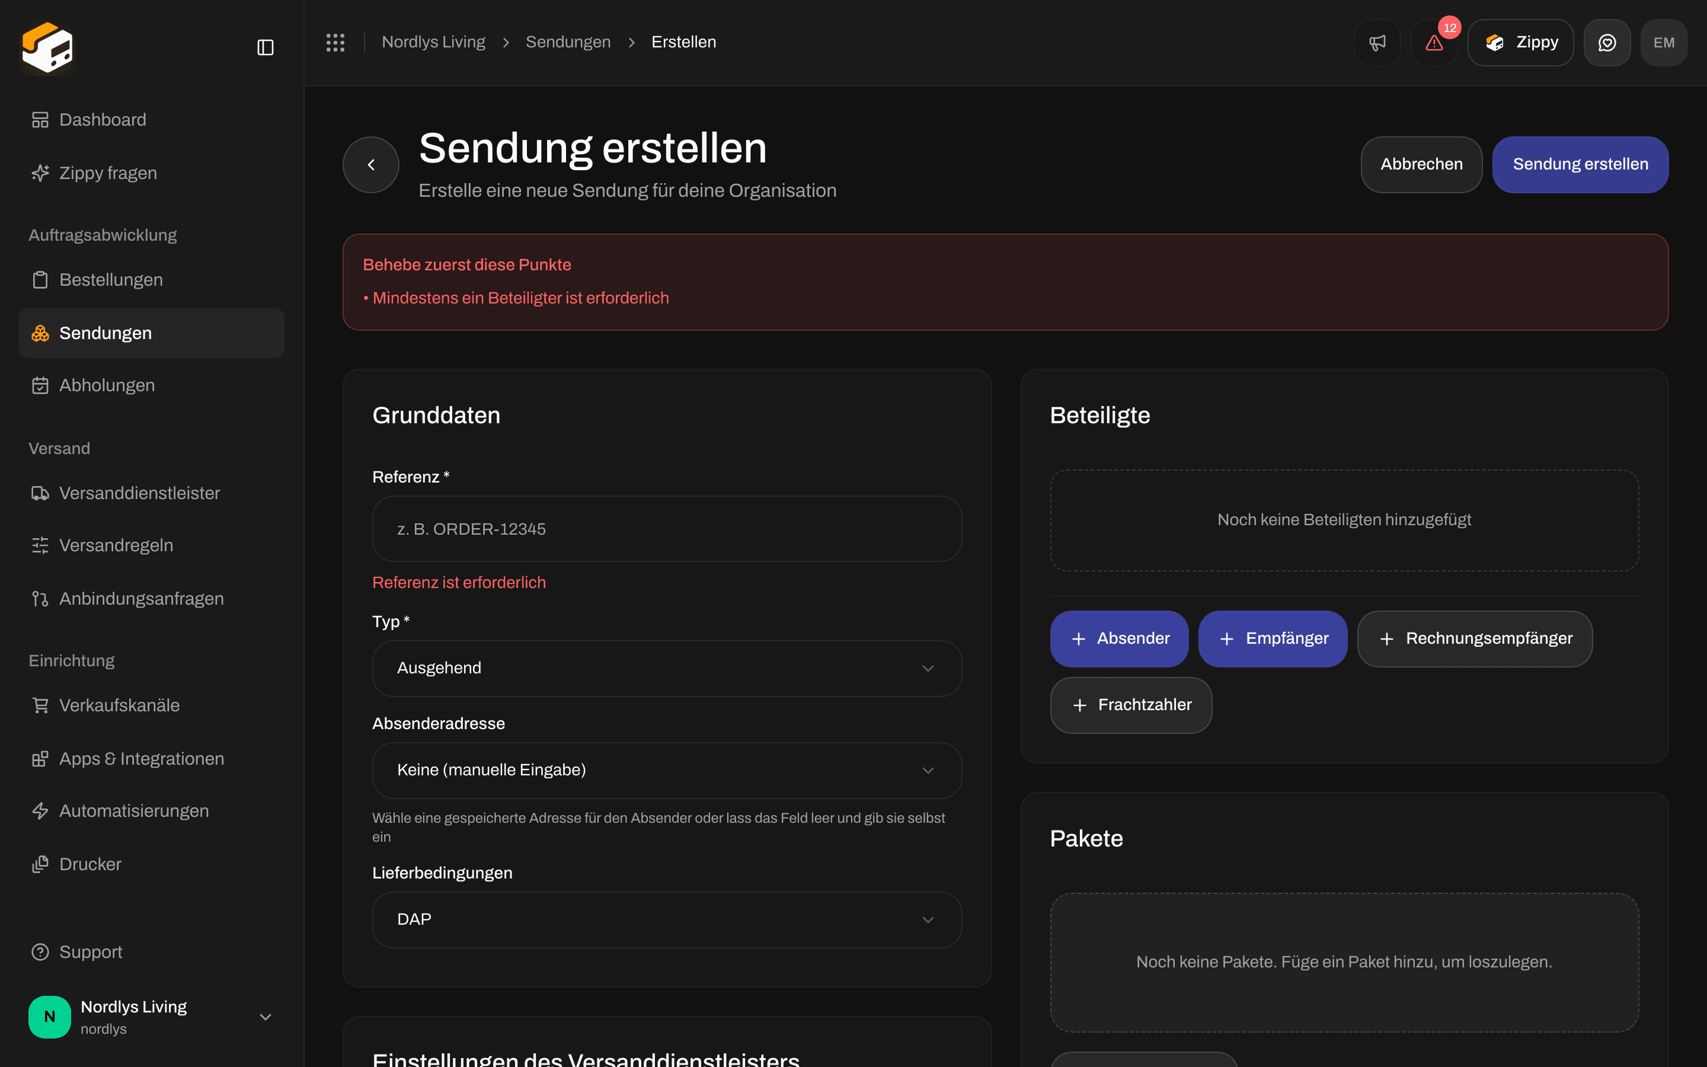The image size is (1707, 1067).
Task: Open Support in the sidebar
Action: pos(152,952)
